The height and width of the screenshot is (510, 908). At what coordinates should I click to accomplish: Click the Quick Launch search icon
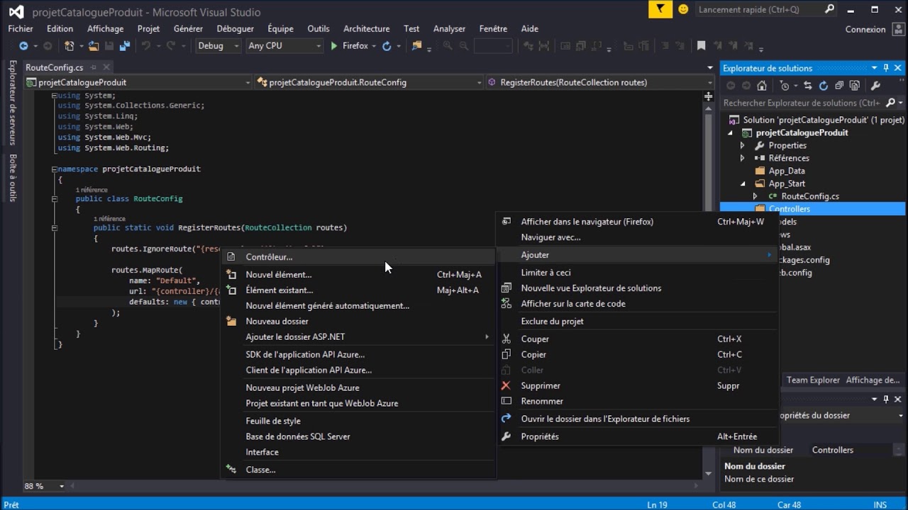[829, 9]
